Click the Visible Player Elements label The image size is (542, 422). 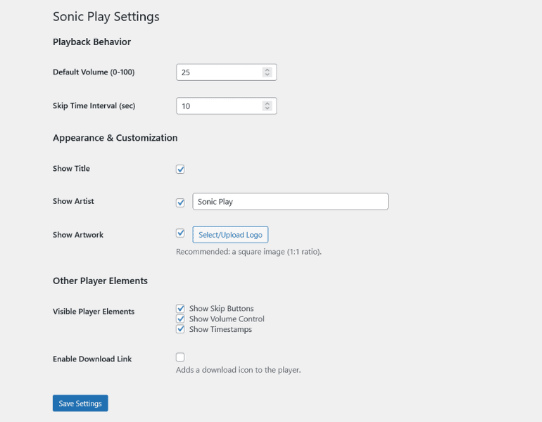(x=94, y=312)
